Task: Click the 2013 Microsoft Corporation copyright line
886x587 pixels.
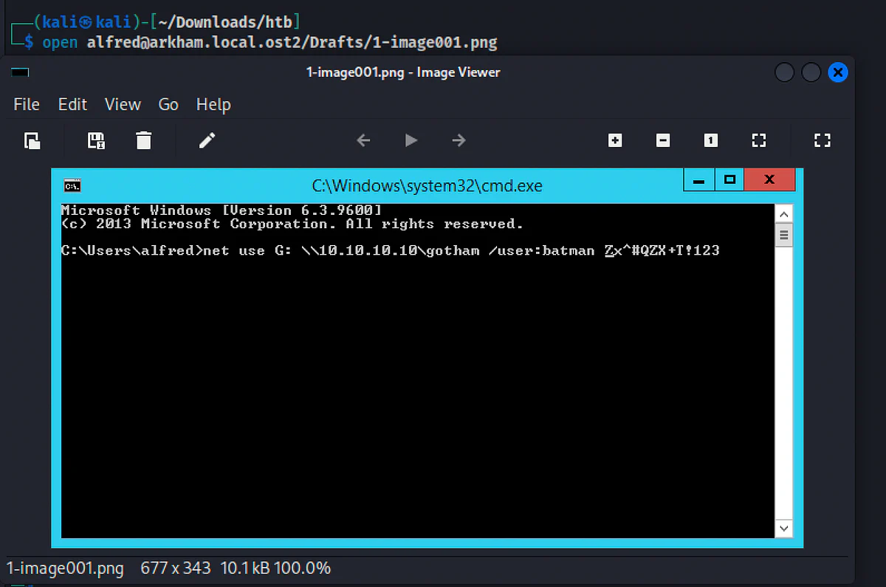Action: 292,224
